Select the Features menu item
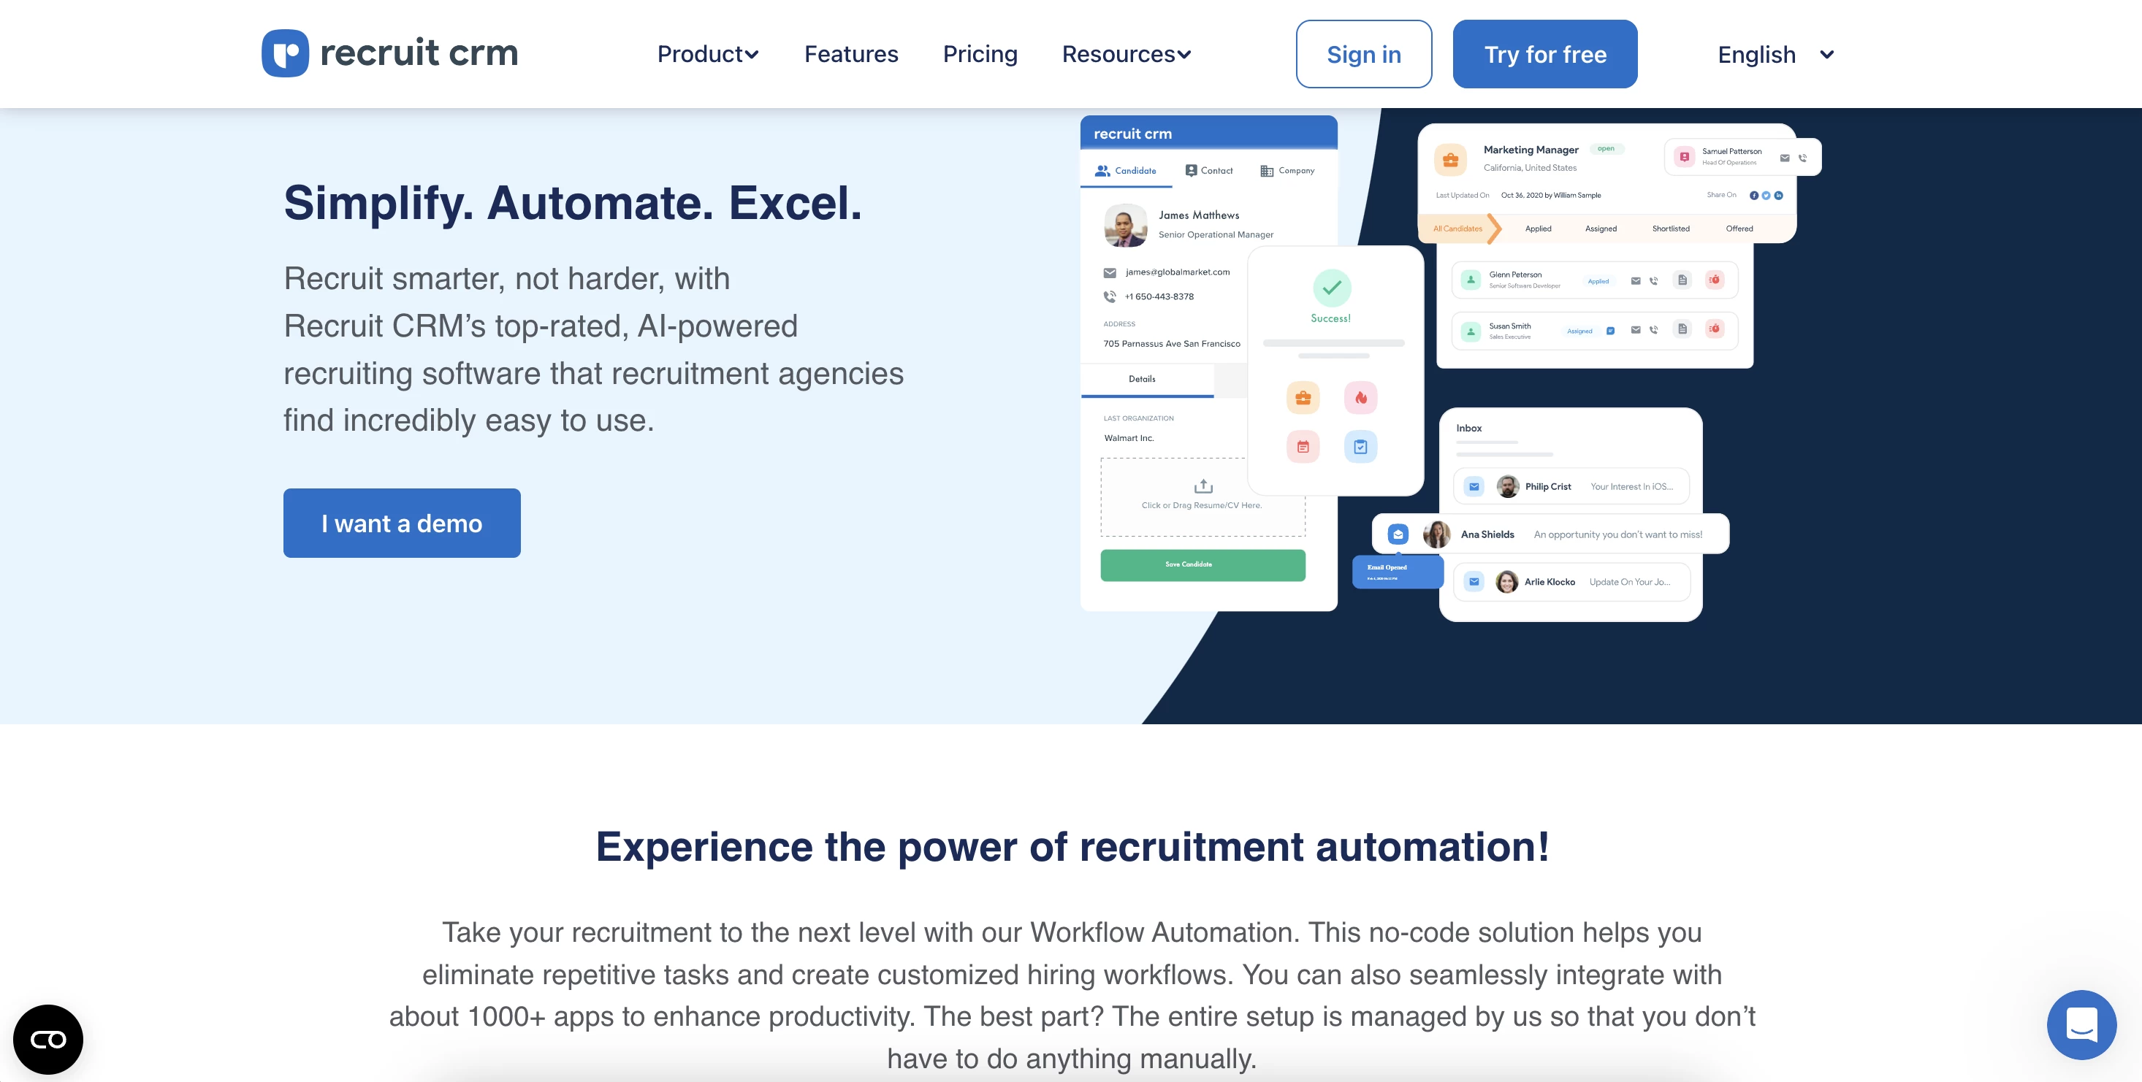This screenshot has height=1082, width=2142. click(x=850, y=53)
